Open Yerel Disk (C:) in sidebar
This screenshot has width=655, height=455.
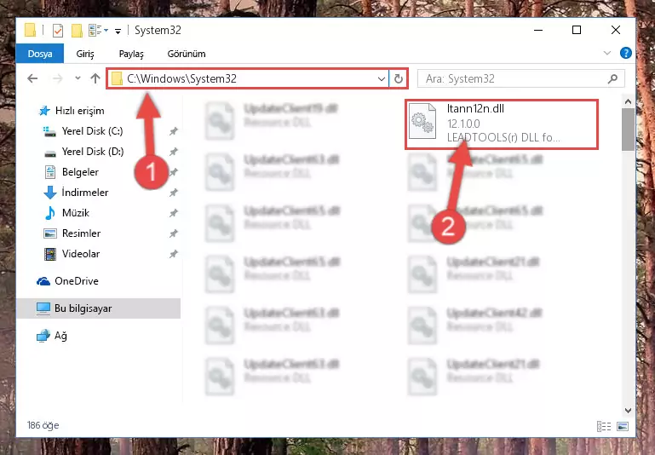point(83,131)
